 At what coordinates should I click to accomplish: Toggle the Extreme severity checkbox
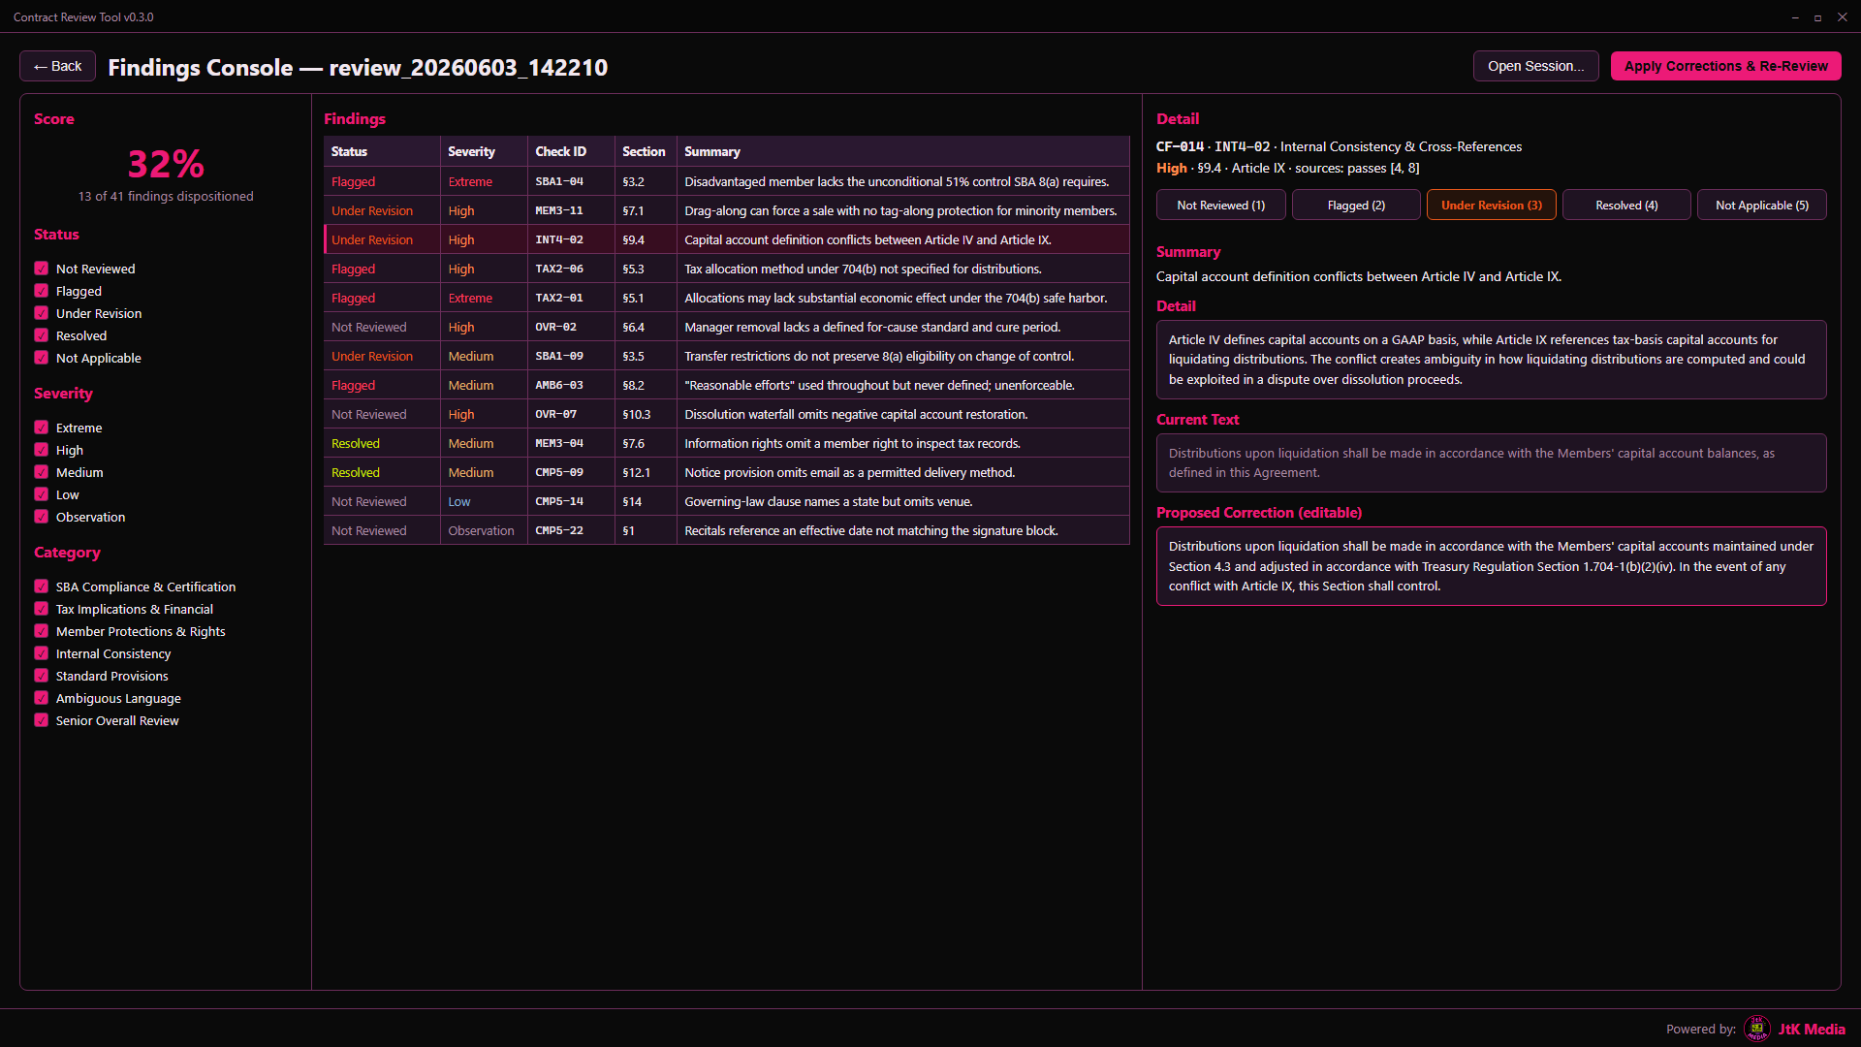click(x=41, y=428)
